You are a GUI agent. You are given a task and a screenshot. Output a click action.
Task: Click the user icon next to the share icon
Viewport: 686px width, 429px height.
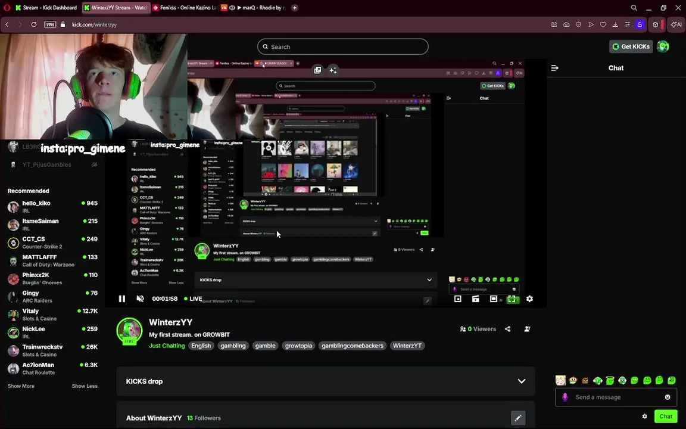point(527,329)
